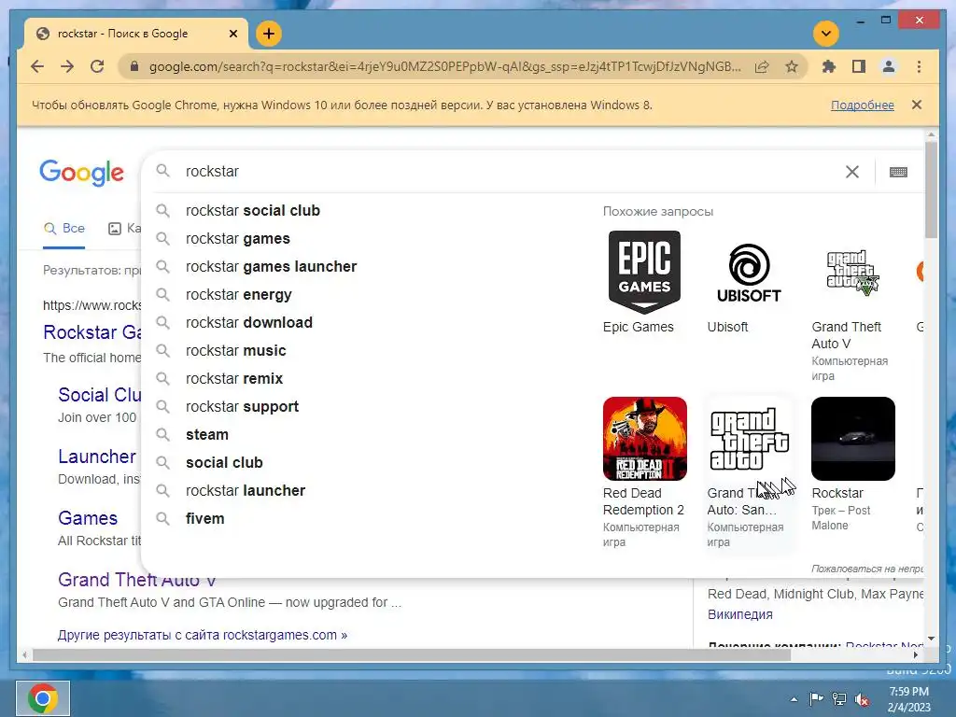Go back with the browser back arrow
This screenshot has height=717, width=956.
click(37, 66)
